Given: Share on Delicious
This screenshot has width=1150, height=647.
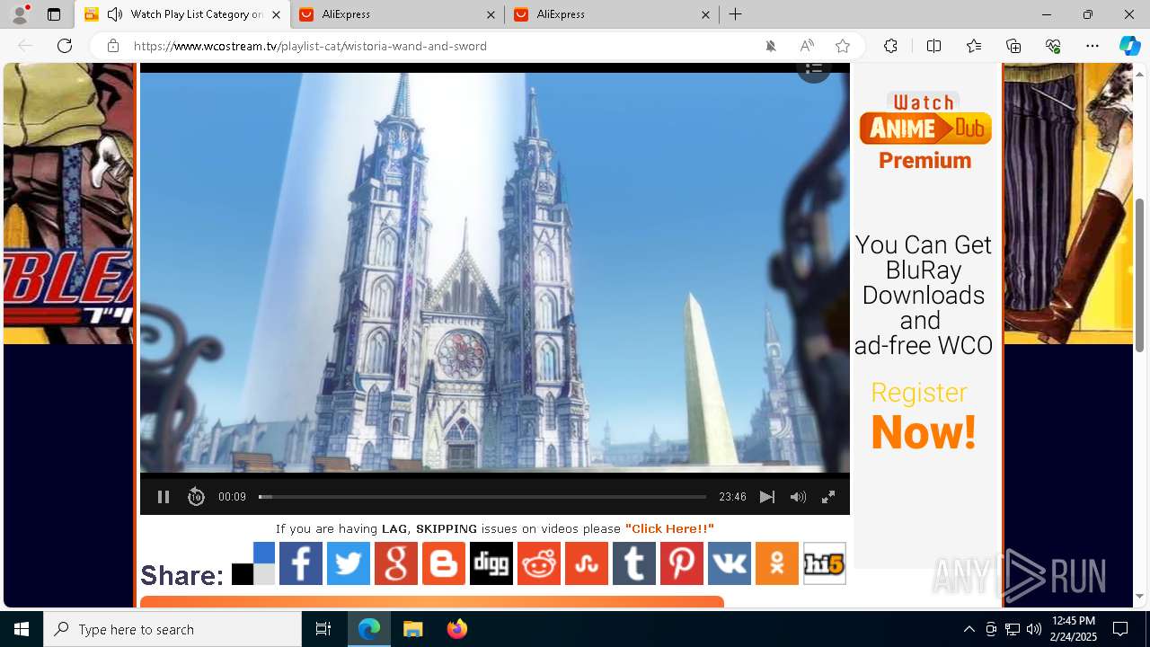Looking at the screenshot, I should tap(253, 563).
